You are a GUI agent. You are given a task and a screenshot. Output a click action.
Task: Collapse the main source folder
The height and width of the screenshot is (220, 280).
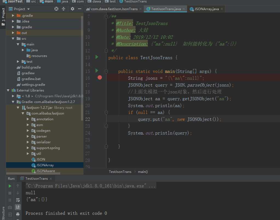(18, 44)
